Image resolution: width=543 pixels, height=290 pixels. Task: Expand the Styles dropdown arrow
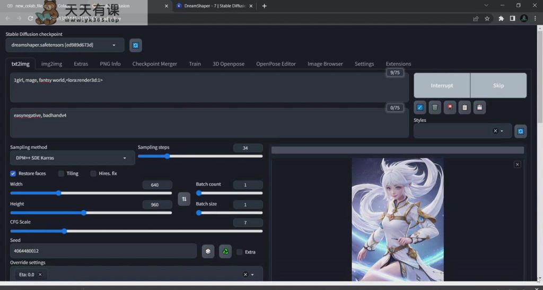[x=502, y=131]
